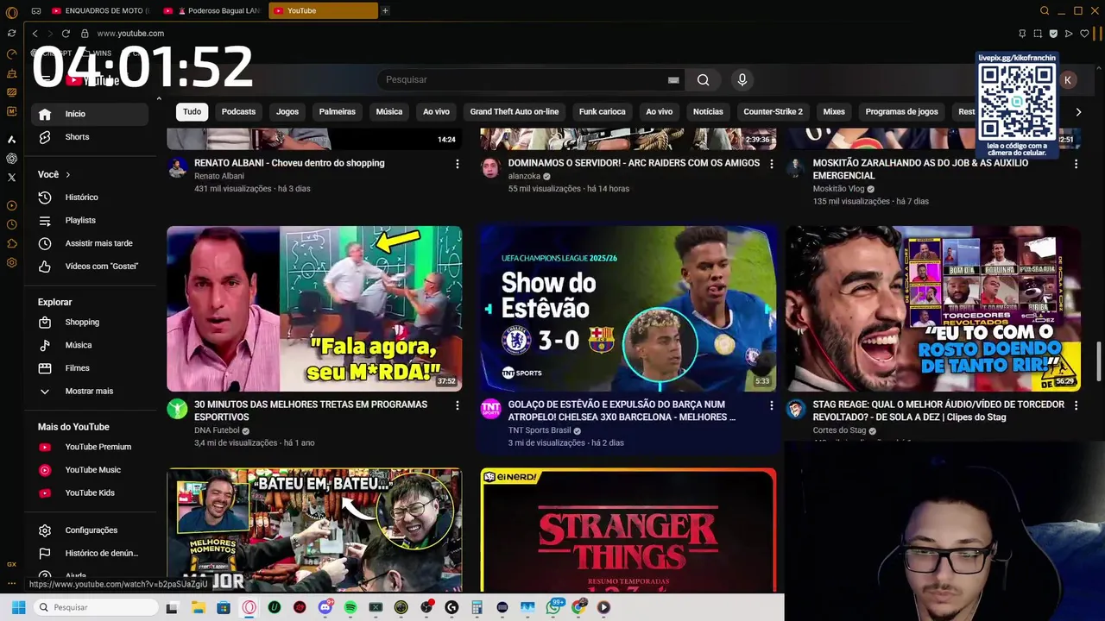Go back with browser back arrow
Image resolution: width=1105 pixels, height=621 pixels.
tap(35, 34)
